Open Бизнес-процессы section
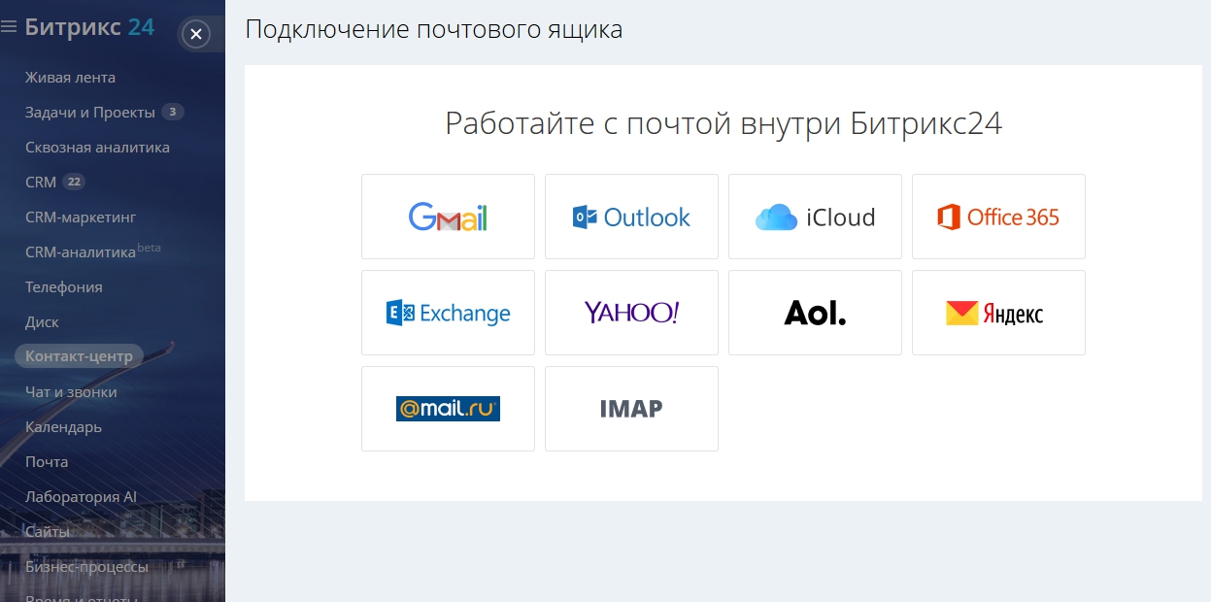This screenshot has width=1211, height=602. [86, 567]
